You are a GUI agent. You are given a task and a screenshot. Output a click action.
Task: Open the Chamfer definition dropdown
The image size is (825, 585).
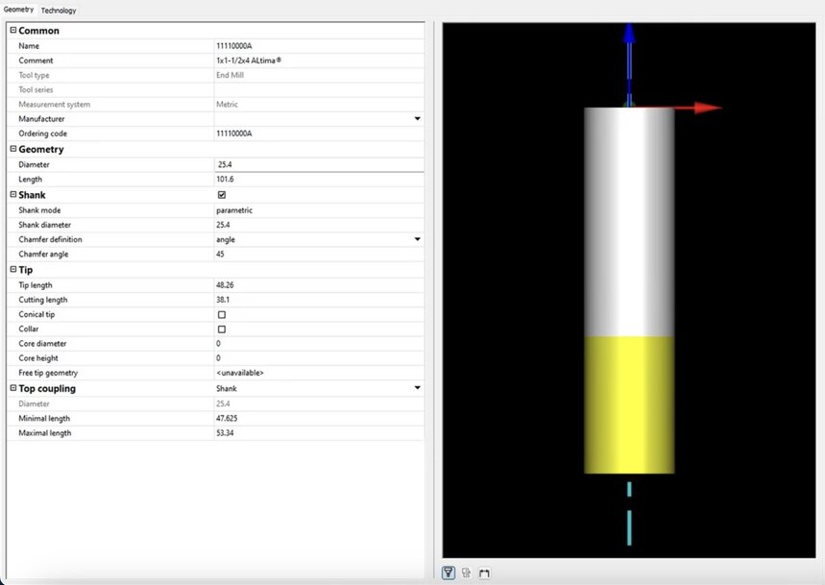(417, 239)
